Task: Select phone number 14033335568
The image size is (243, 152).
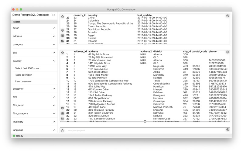Action: (217, 60)
